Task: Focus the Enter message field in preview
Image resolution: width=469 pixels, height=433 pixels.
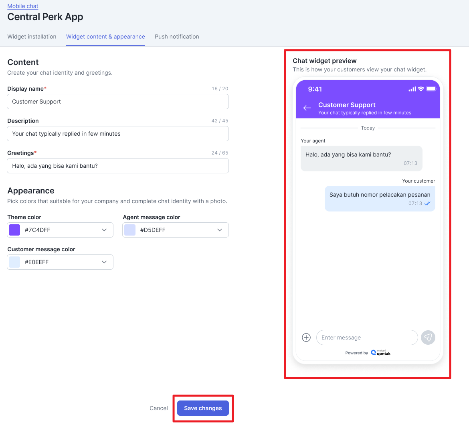Action: [367, 337]
